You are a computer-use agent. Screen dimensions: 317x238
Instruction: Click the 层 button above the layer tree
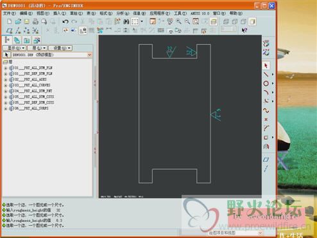[x=37, y=48]
